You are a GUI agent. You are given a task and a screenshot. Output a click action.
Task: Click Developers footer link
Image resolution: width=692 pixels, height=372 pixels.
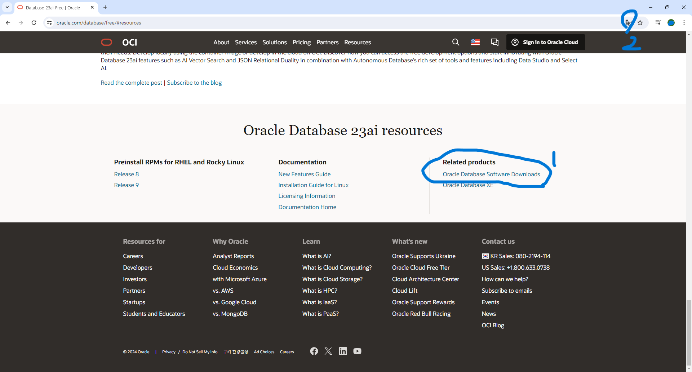click(138, 267)
